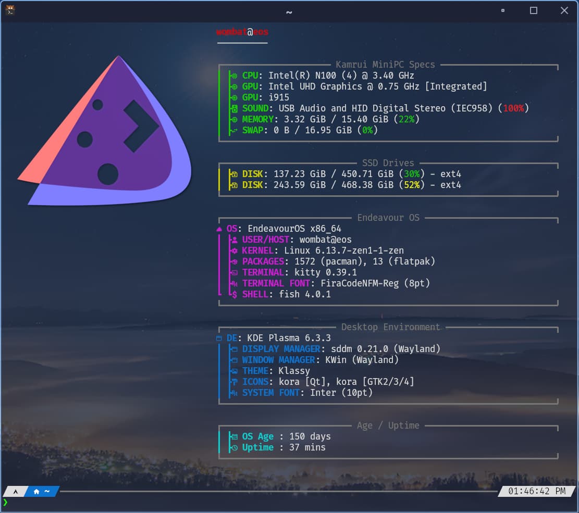The image size is (579, 513).
Task: Click the Desktop Environment heading
Action: tap(390, 328)
